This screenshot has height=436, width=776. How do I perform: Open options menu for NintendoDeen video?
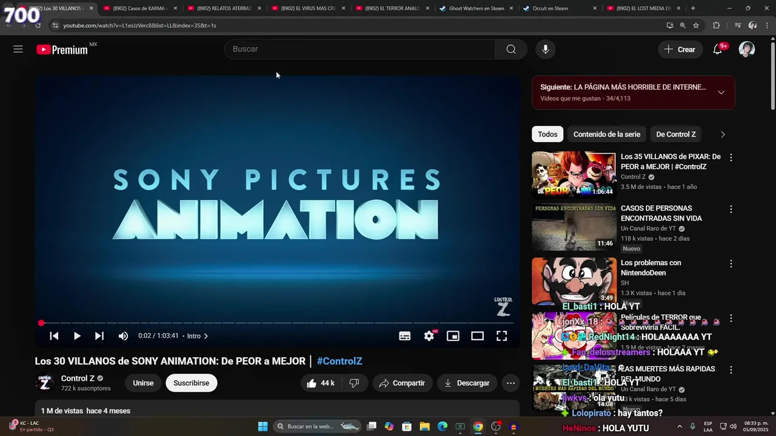731,264
